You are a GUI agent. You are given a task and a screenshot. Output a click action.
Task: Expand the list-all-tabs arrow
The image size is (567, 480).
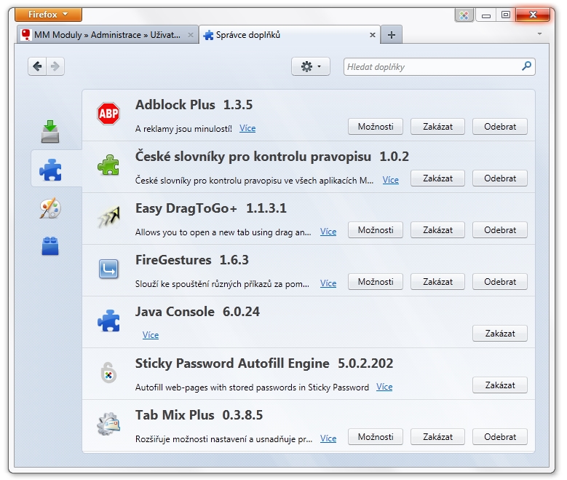click(539, 34)
